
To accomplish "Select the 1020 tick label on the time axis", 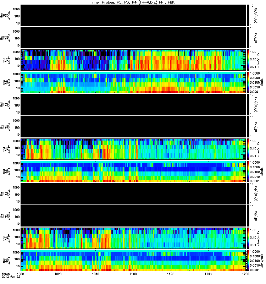I will [58, 274].
